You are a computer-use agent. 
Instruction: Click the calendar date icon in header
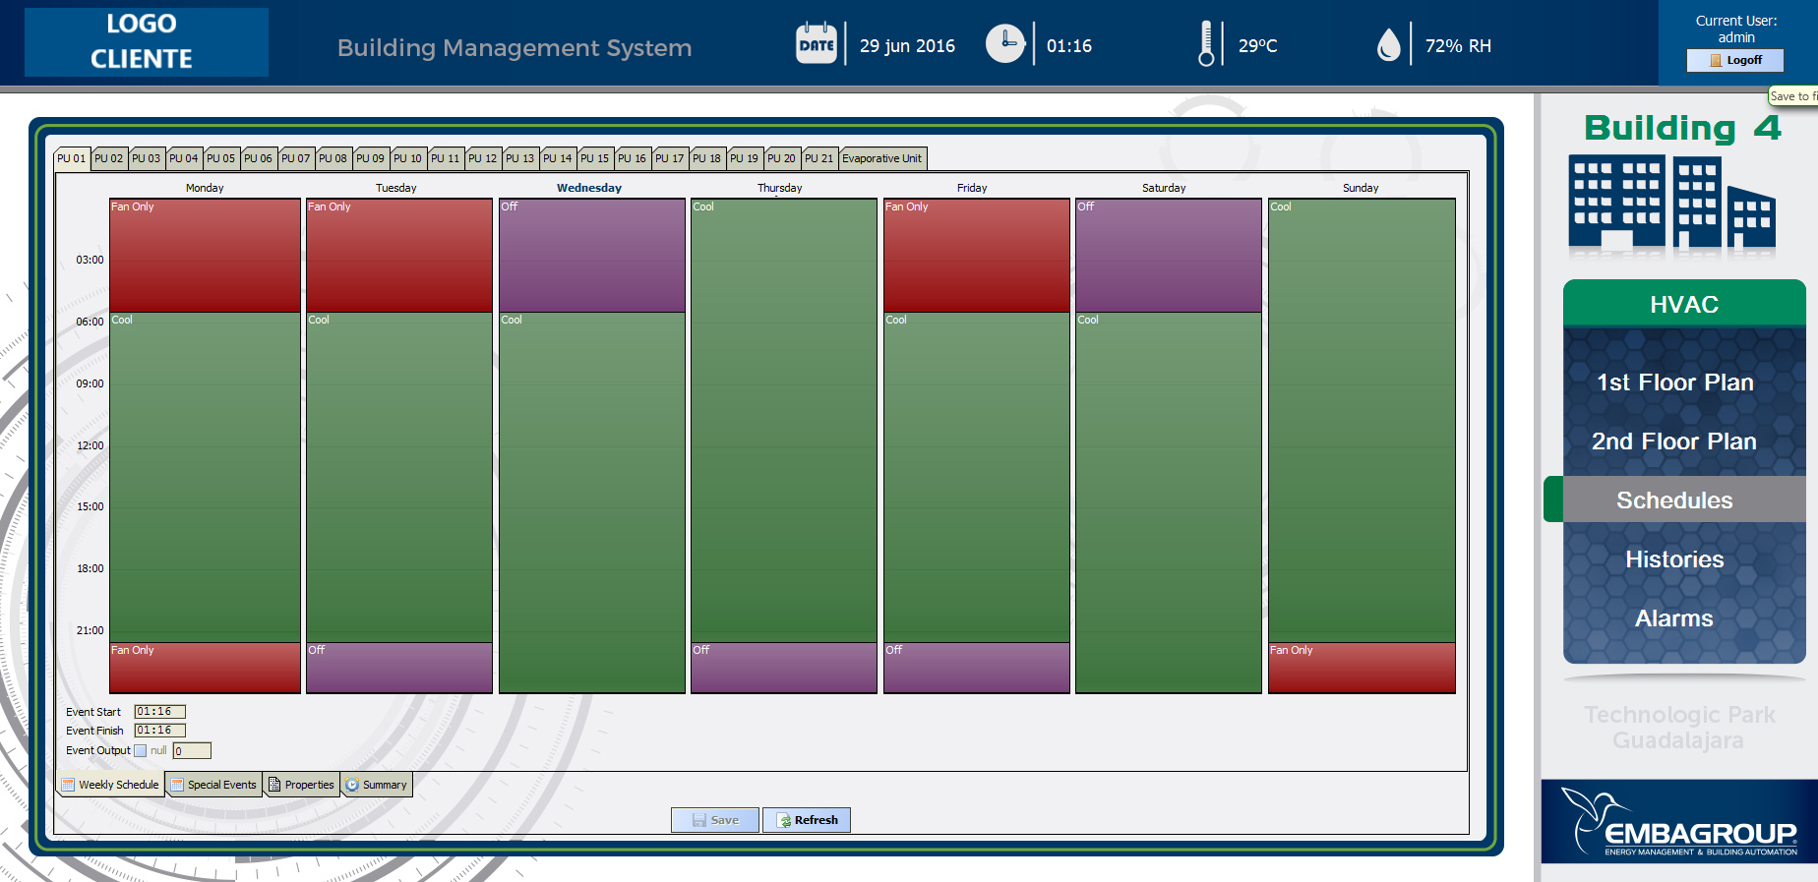(817, 43)
